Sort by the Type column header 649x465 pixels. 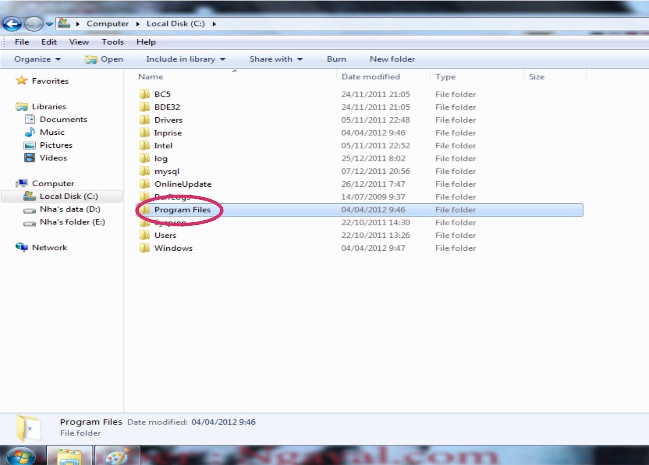(x=445, y=77)
